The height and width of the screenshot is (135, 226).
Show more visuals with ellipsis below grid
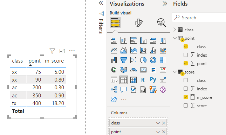coord(124,99)
